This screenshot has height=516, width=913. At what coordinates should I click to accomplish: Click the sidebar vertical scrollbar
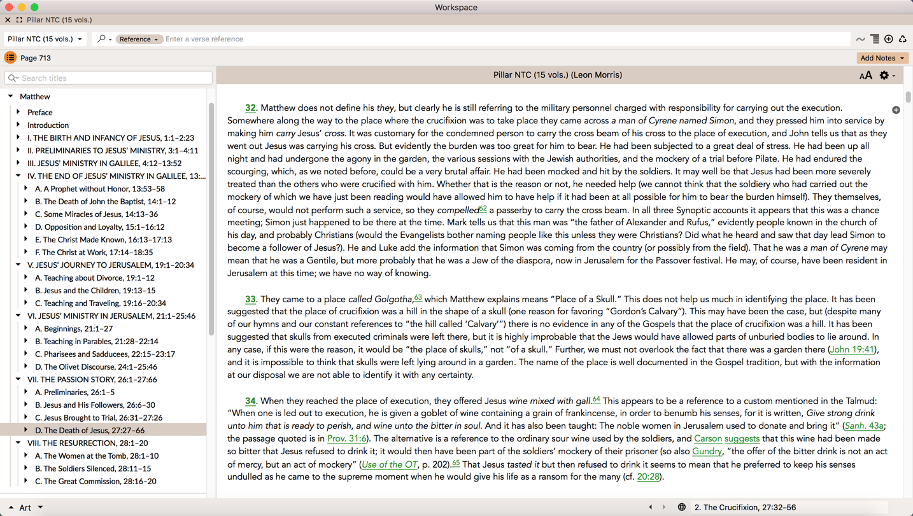(x=211, y=220)
